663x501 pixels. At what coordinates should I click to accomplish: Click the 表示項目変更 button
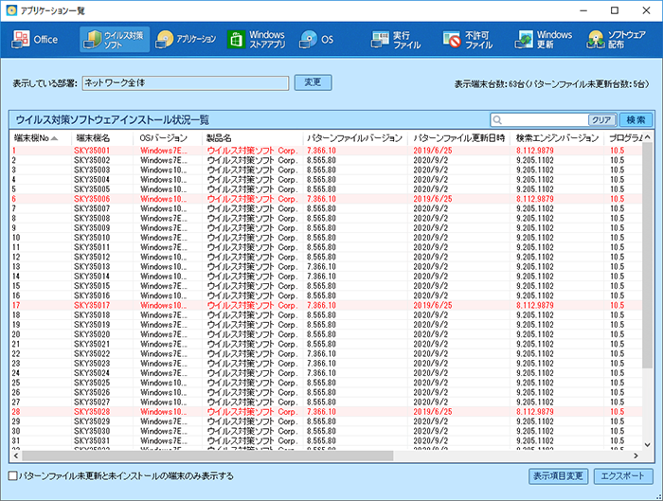(x=558, y=476)
